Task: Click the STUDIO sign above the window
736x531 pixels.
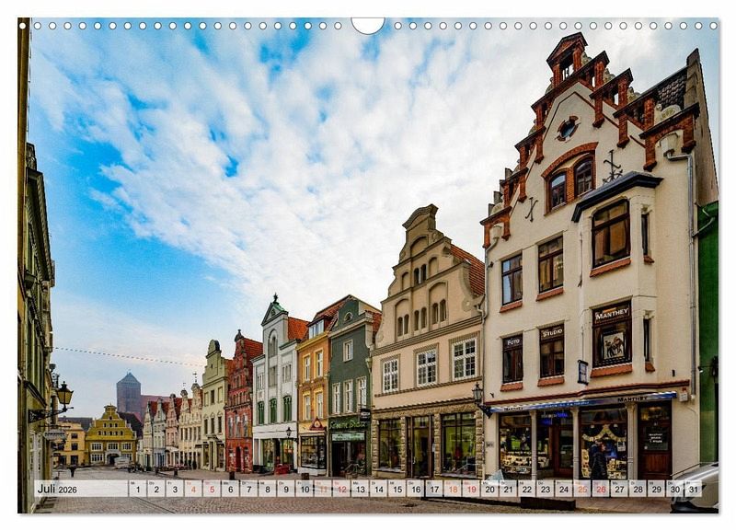Action: click(552, 332)
